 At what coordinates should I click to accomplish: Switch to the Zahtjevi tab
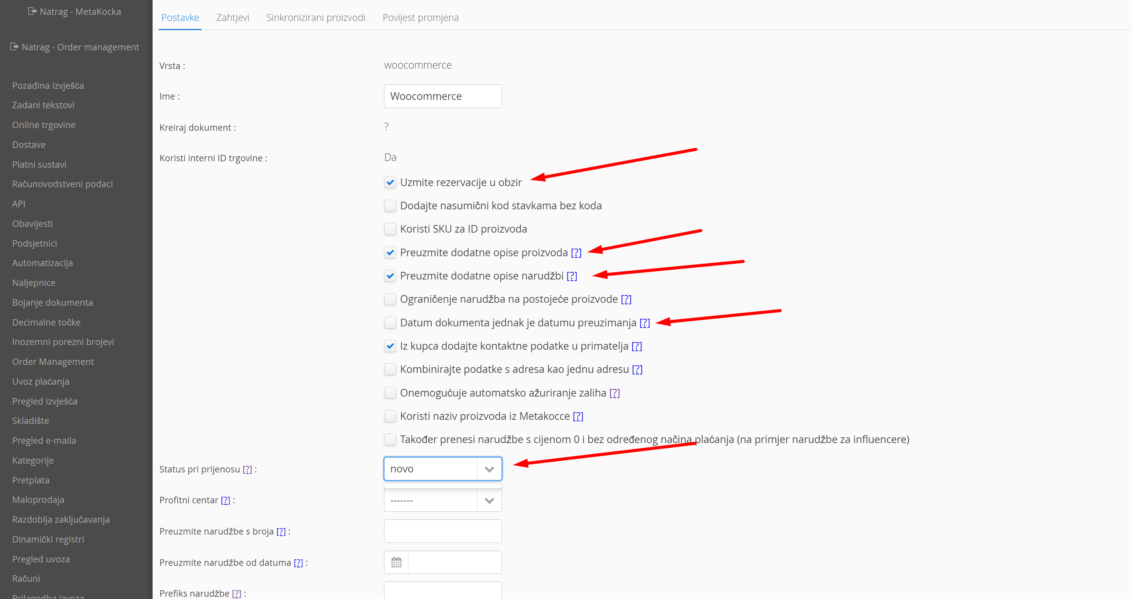click(x=233, y=18)
